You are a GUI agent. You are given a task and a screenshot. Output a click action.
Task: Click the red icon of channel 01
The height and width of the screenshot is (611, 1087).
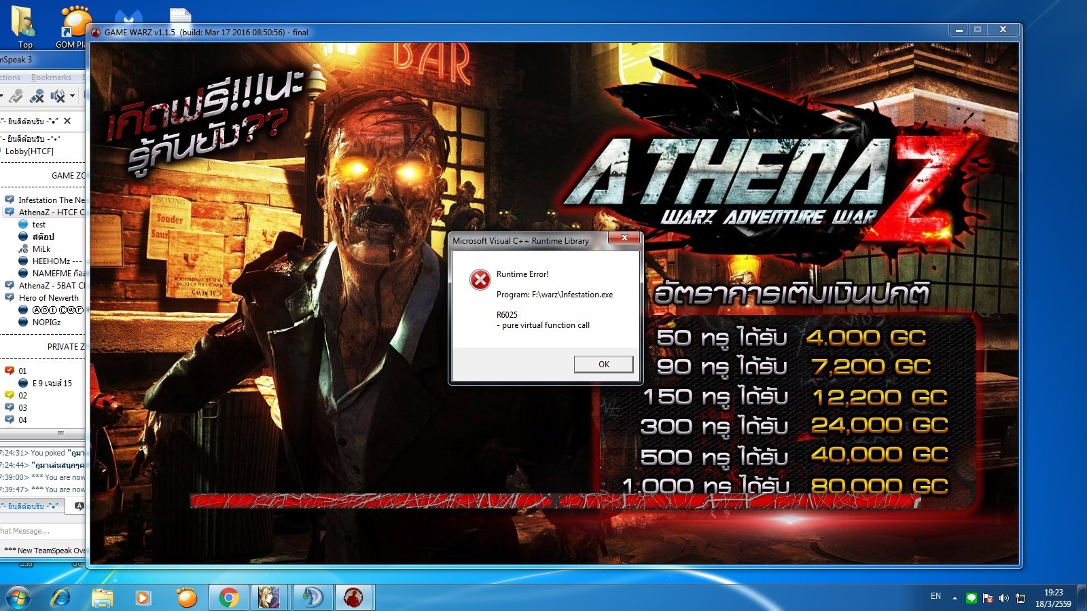pos(10,371)
